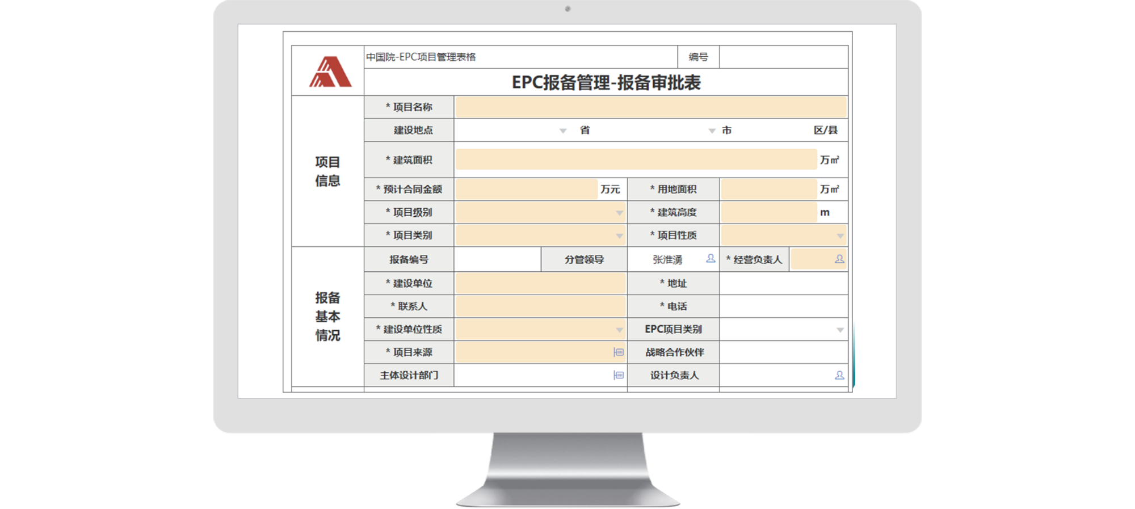This screenshot has width=1135, height=509.
Task: Open person picker for 设计负责人
Action: coord(839,375)
